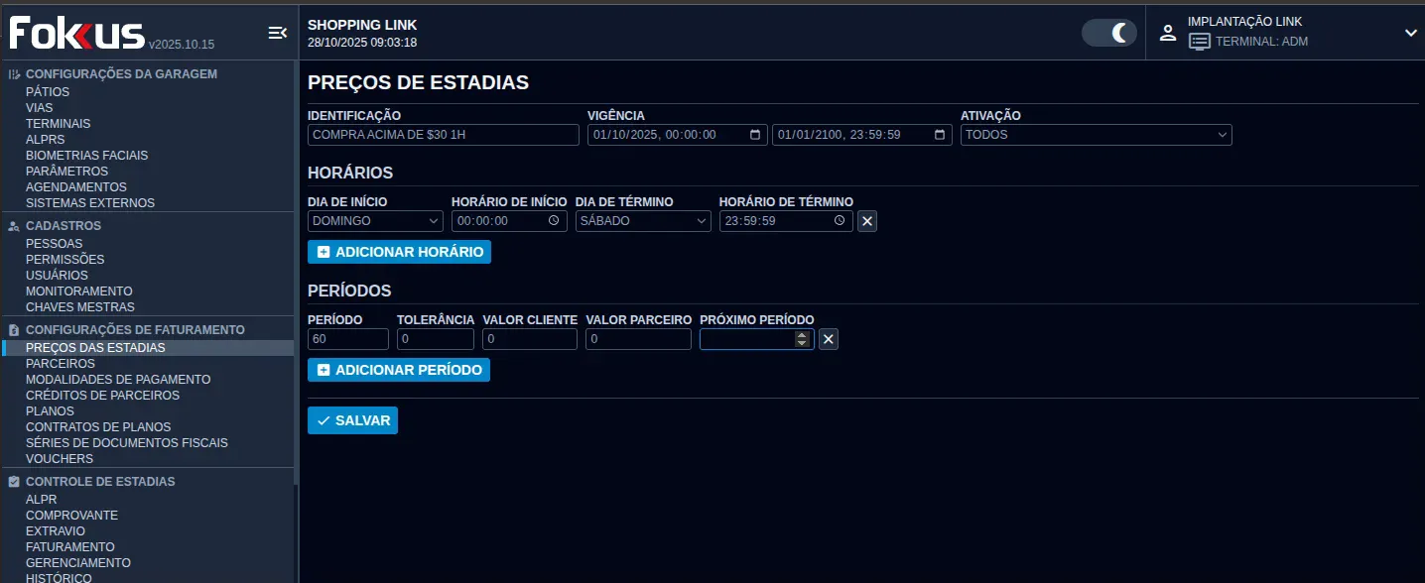Delete the período row with X
Screen dimensions: 1425x583
tap(829, 339)
